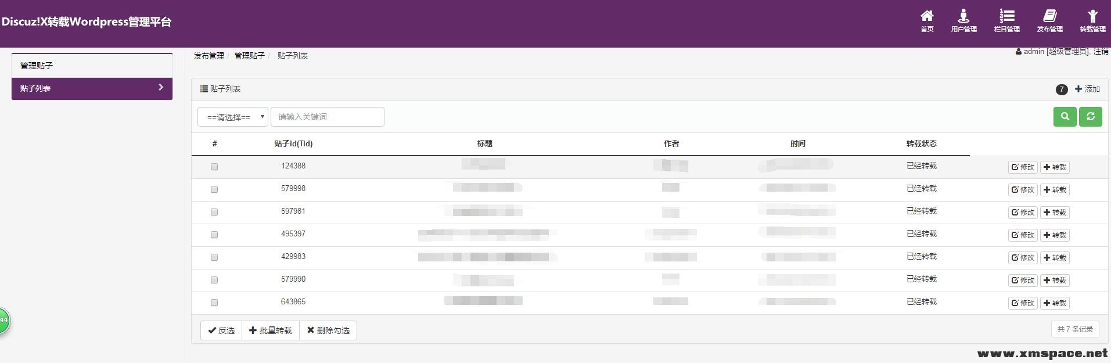Click the 转载状态 column header
The width and height of the screenshot is (1111, 363).
coord(922,144)
